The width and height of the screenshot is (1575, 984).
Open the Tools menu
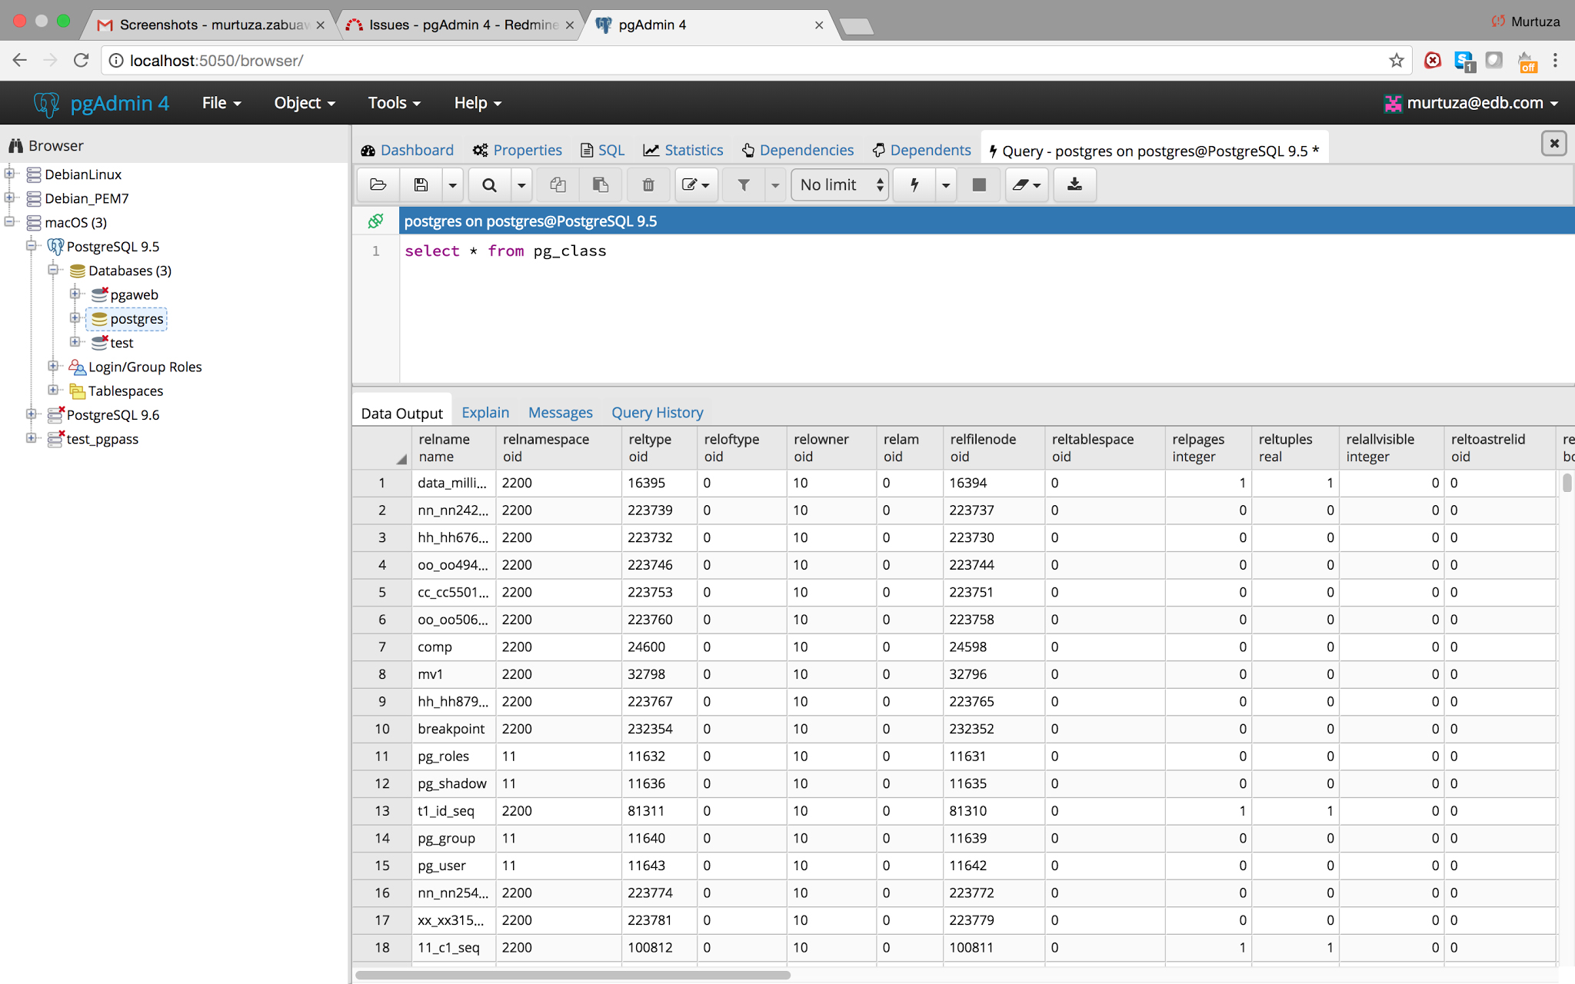394,103
